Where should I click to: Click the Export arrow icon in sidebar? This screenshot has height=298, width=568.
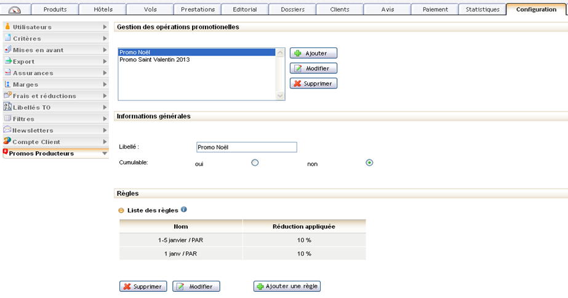coord(7,62)
